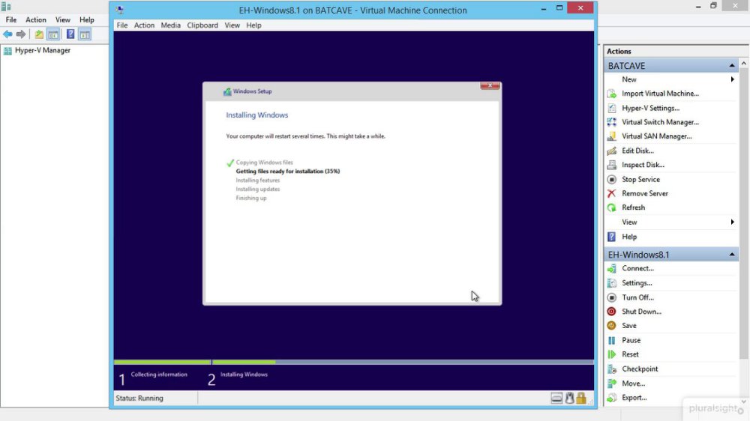The image size is (750, 421).
Task: Click Finishing up step text
Action: tap(250, 199)
